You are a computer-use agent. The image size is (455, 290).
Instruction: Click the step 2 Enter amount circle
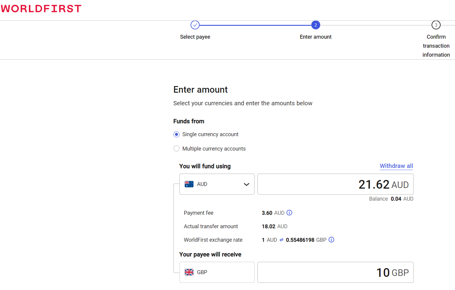pos(315,25)
